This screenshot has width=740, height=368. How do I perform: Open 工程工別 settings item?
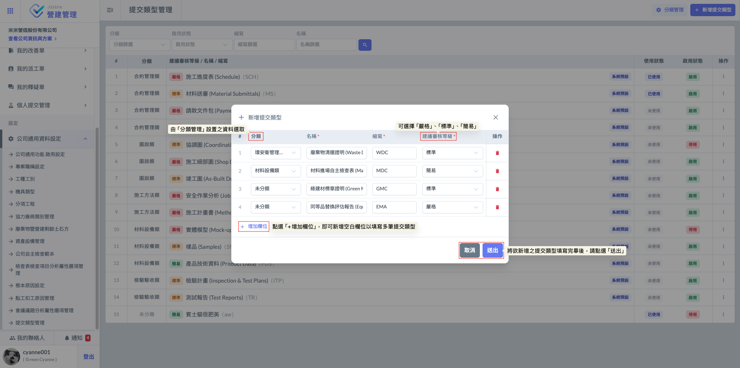pyautogui.click(x=25, y=179)
